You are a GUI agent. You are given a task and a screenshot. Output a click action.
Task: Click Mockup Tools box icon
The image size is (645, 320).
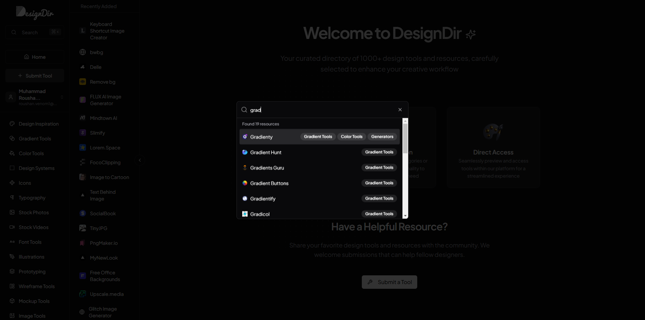pos(12,301)
